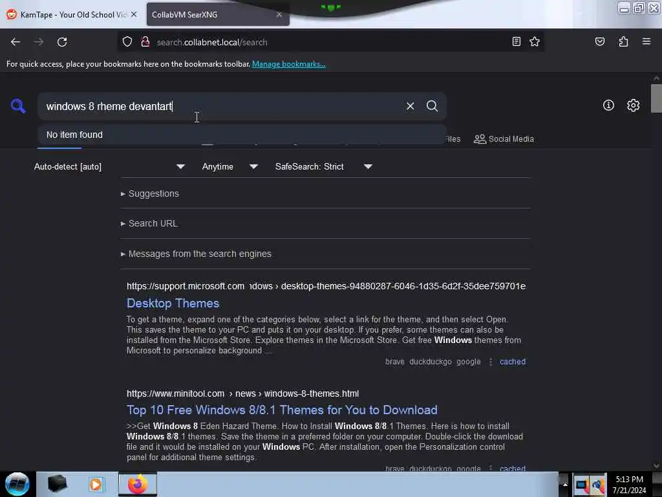Toggle reader view icon in address bar

[x=516, y=42]
